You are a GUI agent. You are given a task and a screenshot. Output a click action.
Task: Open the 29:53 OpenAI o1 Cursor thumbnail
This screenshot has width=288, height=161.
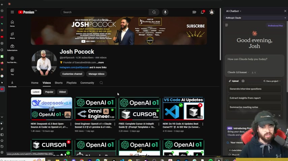pyautogui.click(x=139, y=109)
